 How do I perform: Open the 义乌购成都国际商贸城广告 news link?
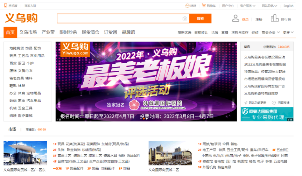tap(264, 86)
